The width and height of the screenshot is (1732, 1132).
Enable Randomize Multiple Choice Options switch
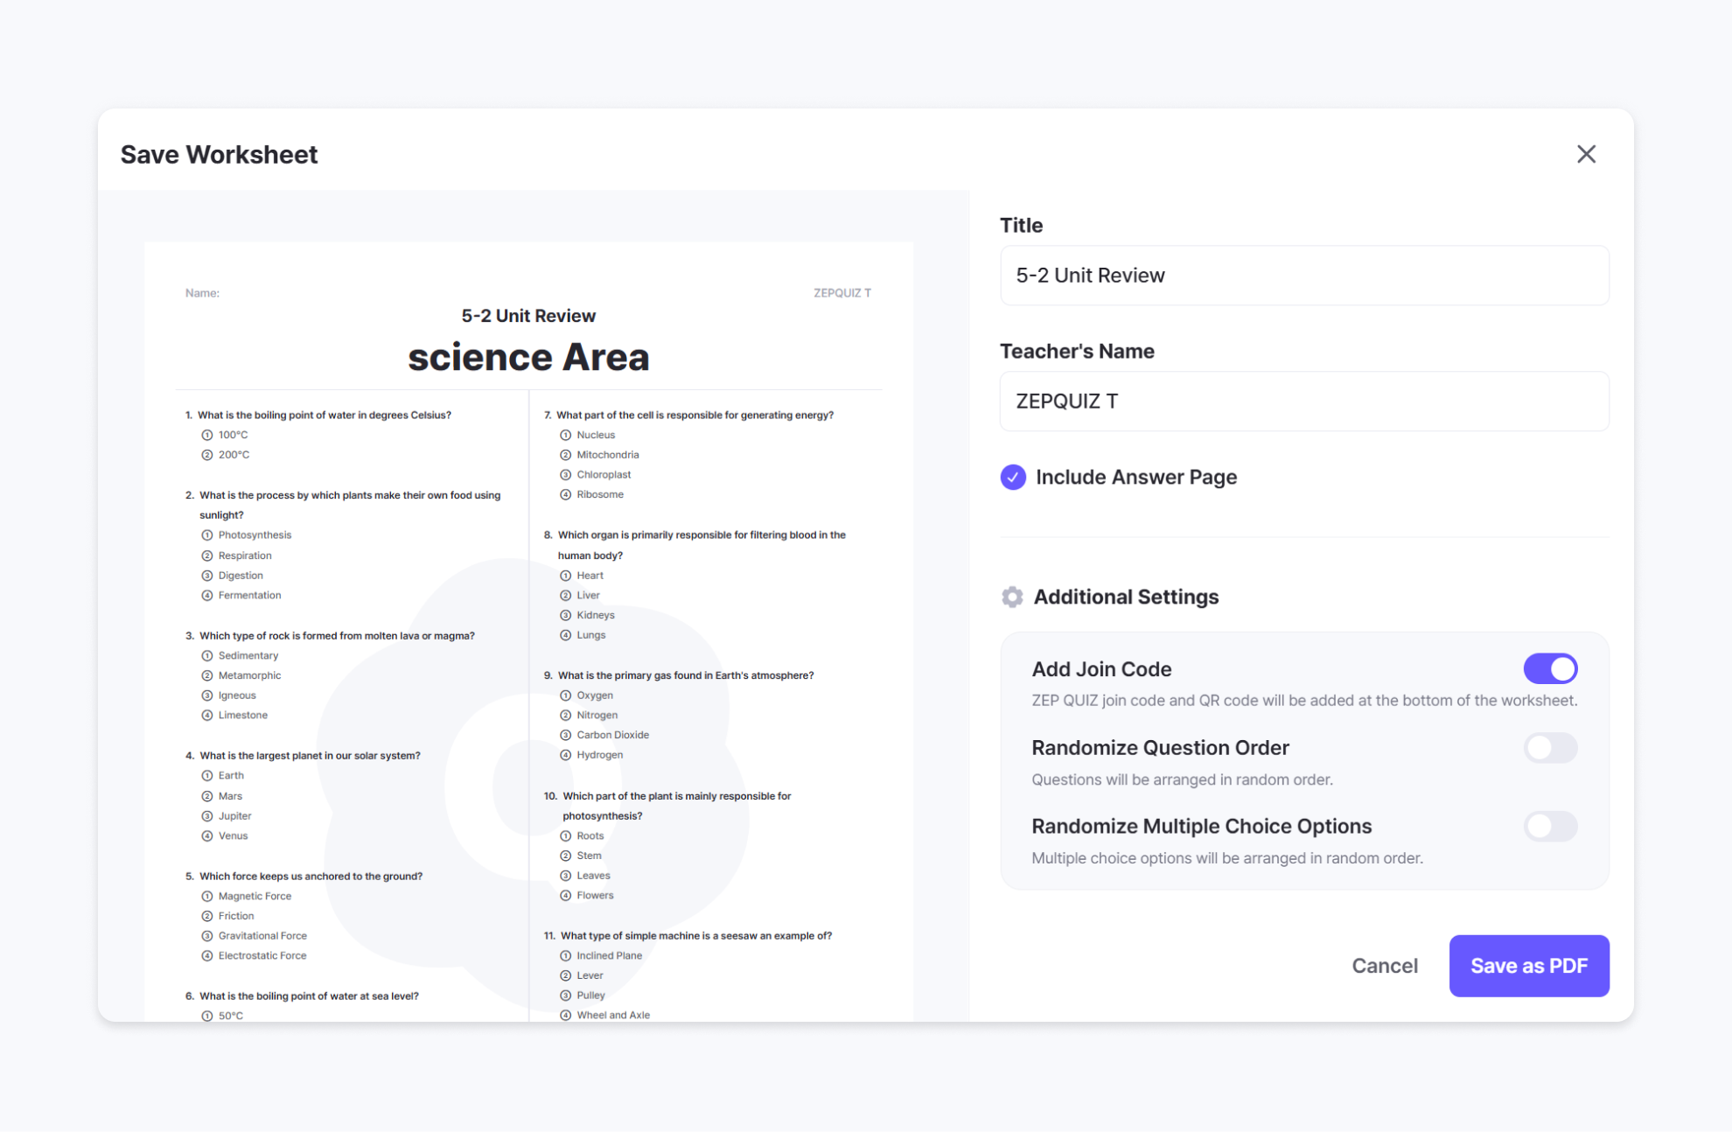[1550, 826]
